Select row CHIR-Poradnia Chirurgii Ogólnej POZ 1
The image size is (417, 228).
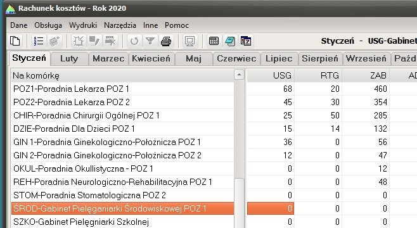click(122, 115)
